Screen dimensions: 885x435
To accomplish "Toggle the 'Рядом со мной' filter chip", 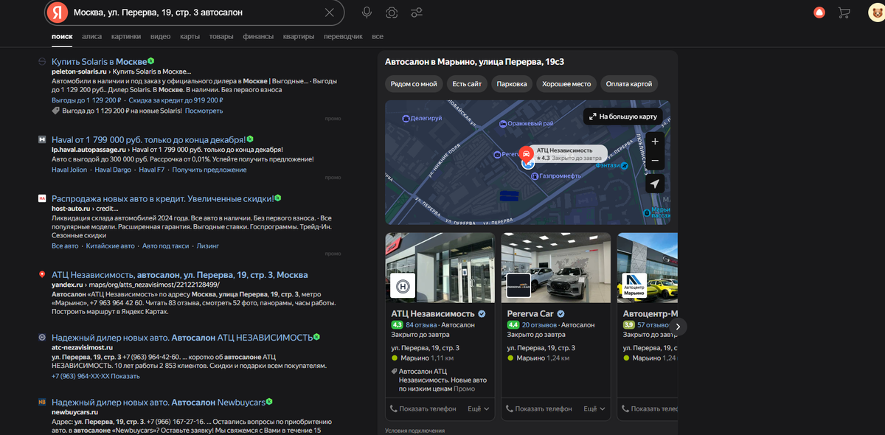I will point(414,84).
